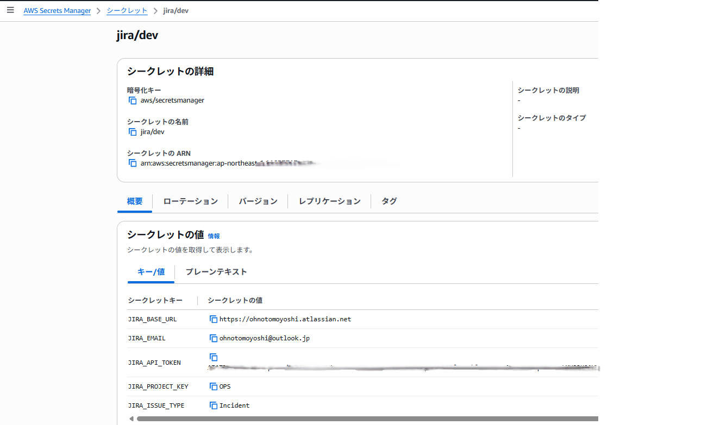Screen dimensions: 714x425
Task: Open the hamburger navigation menu
Action: click(x=10, y=10)
